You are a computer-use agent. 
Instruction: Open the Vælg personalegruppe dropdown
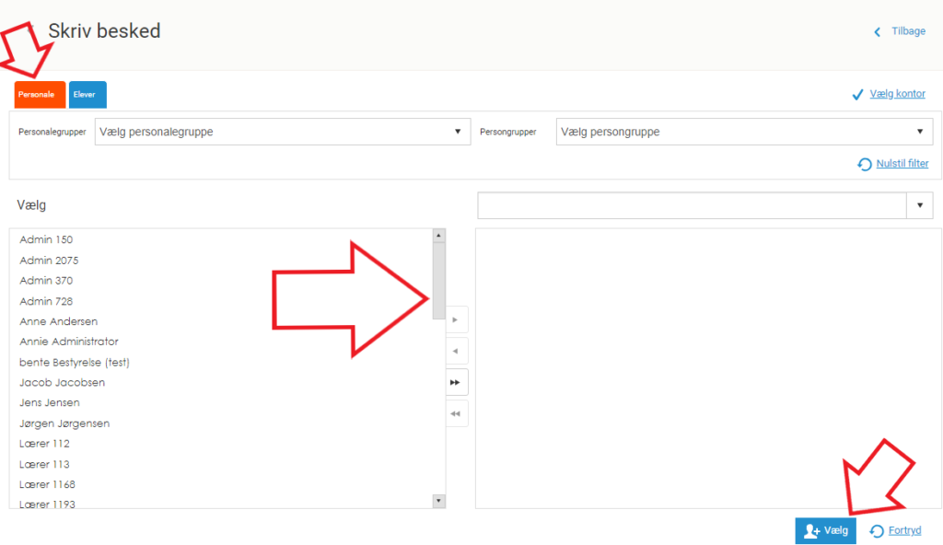pyautogui.click(x=283, y=132)
